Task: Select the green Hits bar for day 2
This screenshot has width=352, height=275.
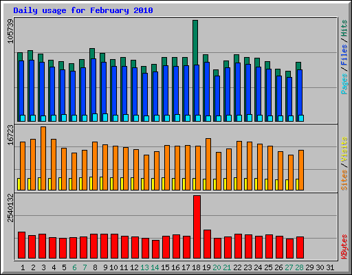Action: [30, 56]
